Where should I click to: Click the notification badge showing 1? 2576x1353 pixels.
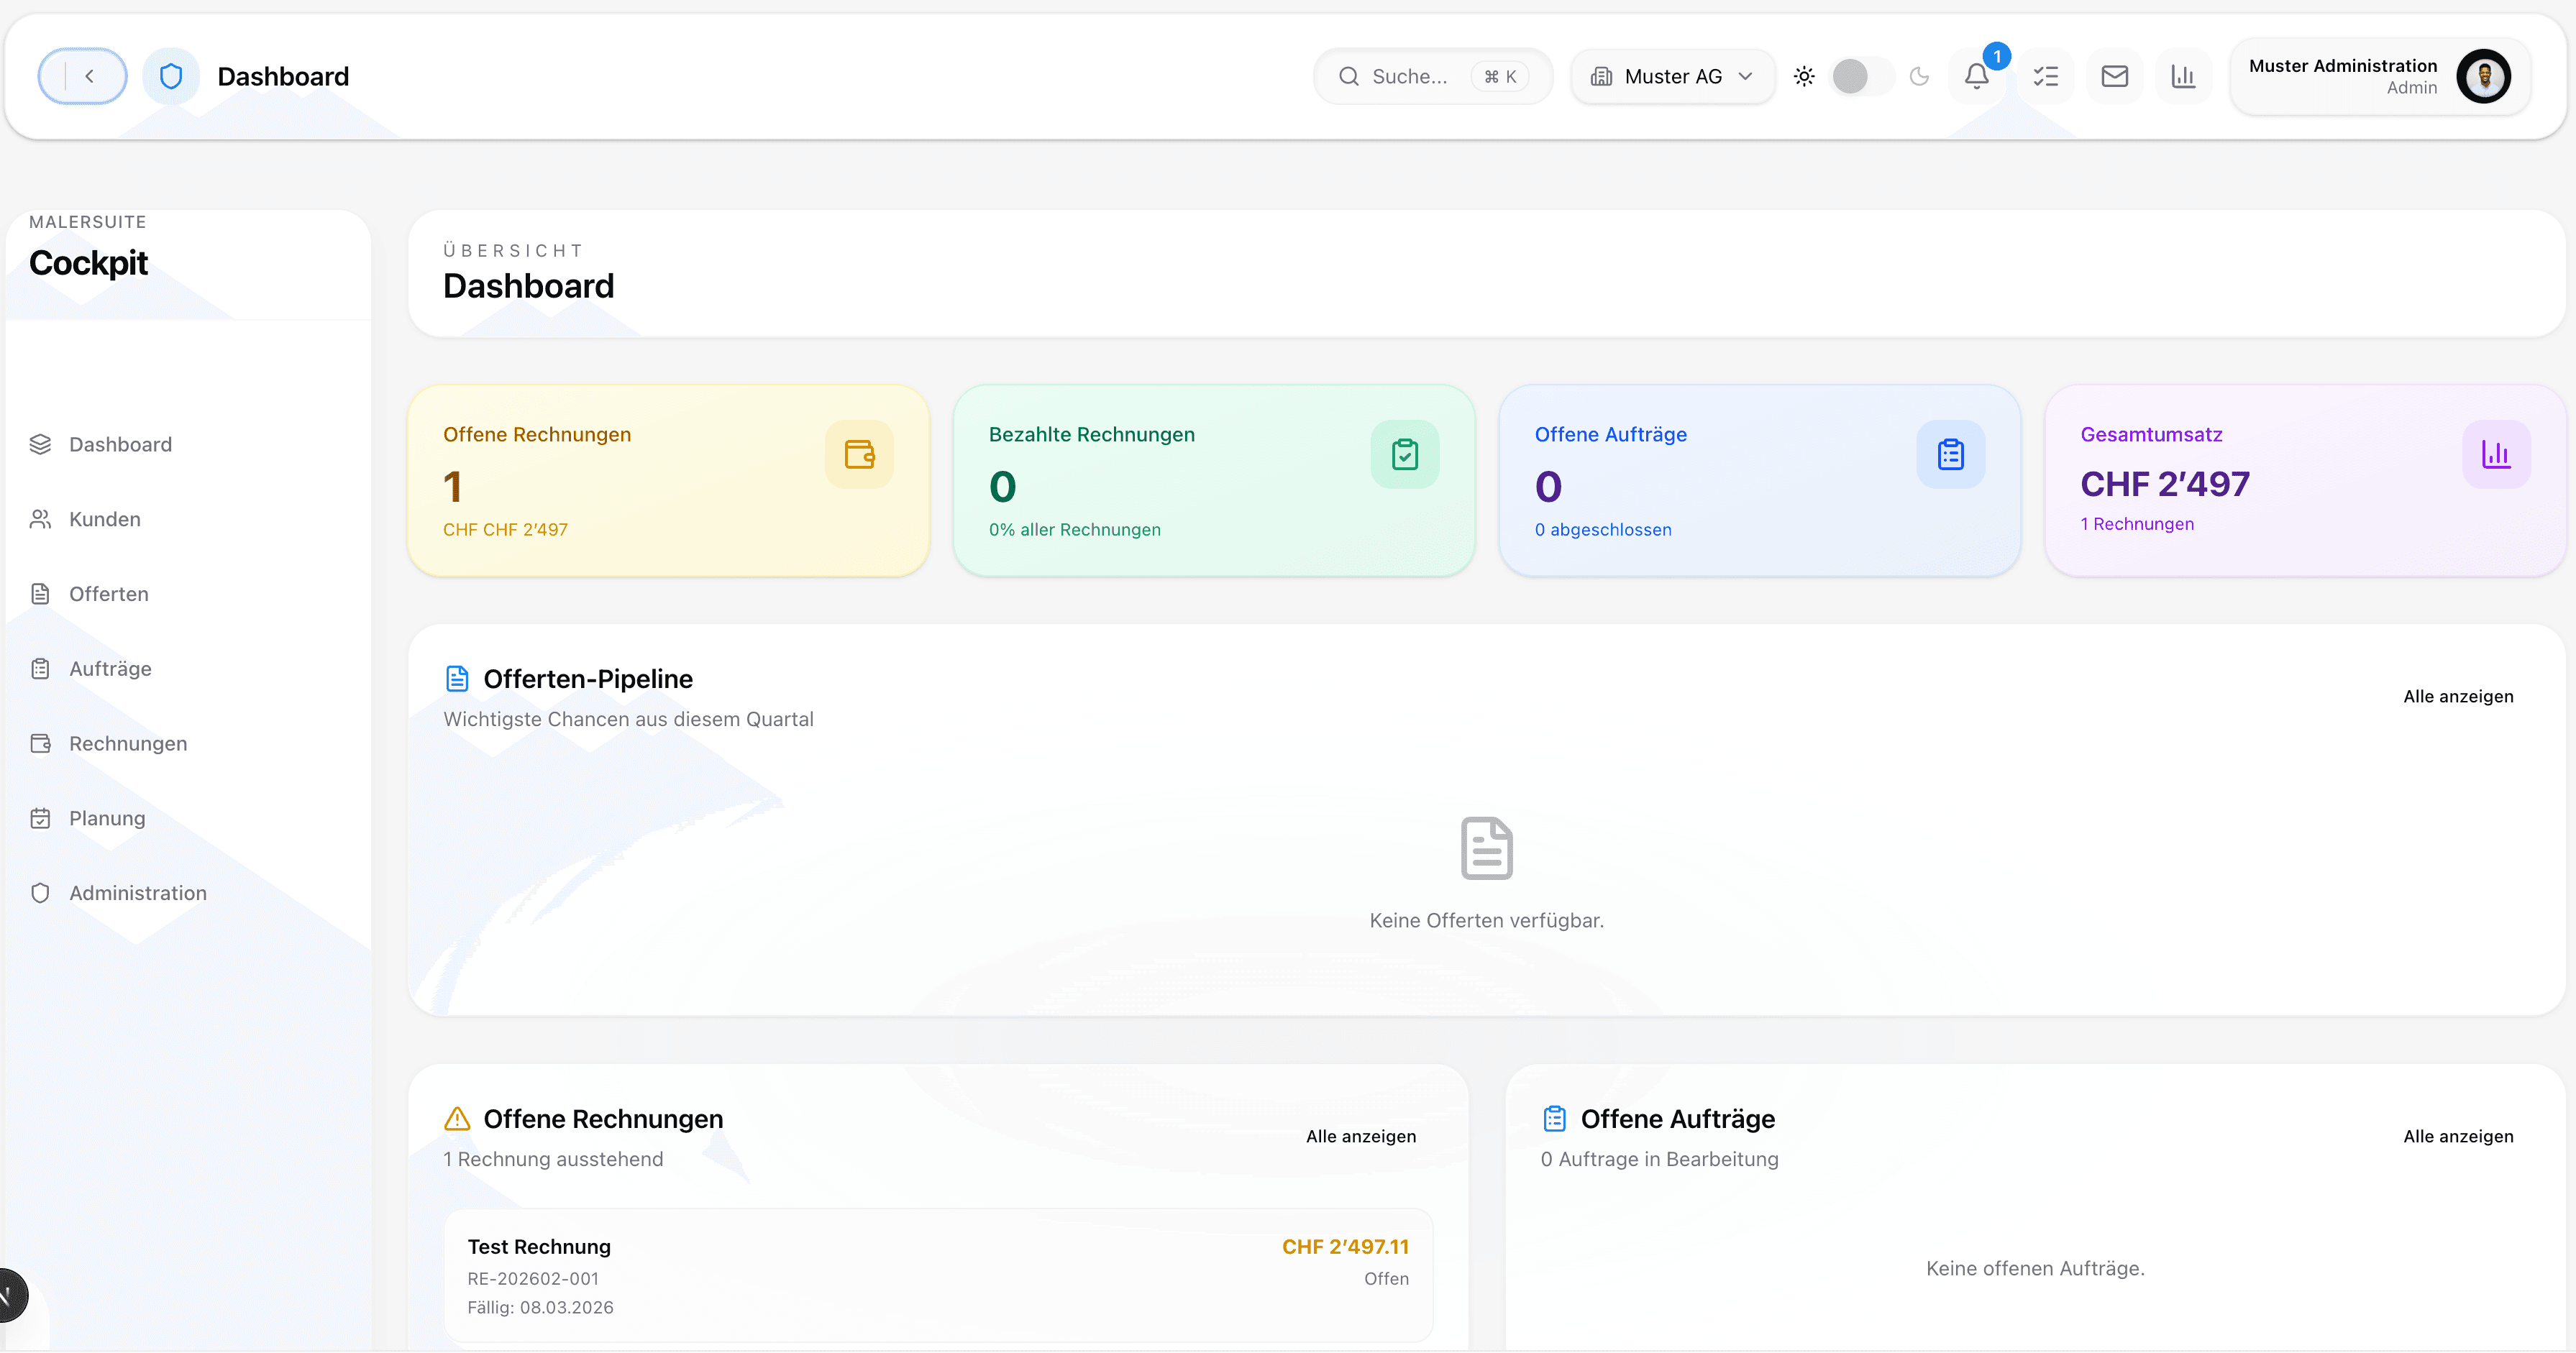pyautogui.click(x=1997, y=56)
